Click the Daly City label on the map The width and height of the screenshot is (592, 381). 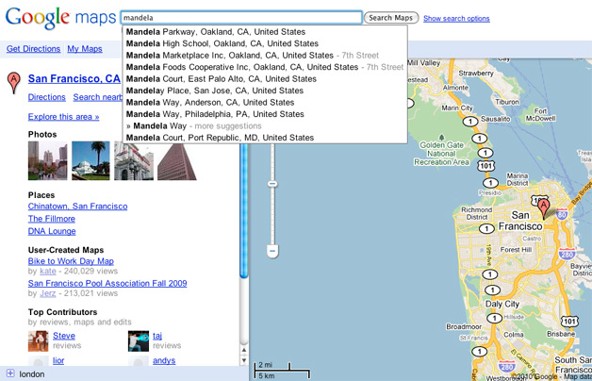point(502,304)
